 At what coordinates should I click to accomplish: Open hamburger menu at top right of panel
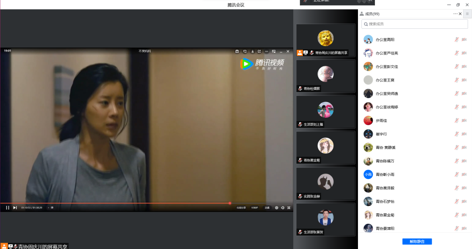pos(467,14)
